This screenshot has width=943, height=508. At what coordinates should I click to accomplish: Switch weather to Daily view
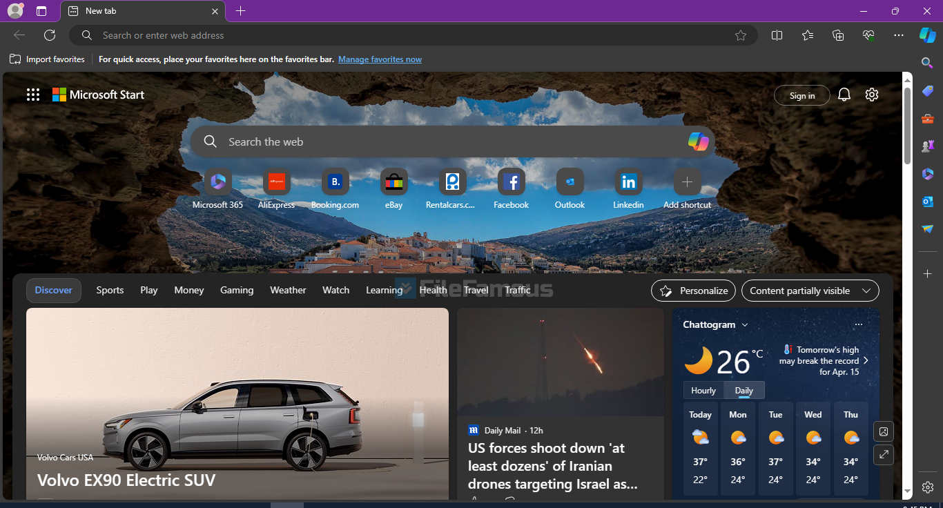pos(744,391)
